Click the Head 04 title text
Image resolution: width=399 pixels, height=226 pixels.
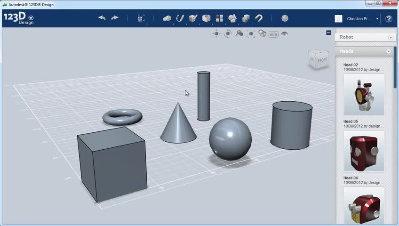[x=351, y=178]
